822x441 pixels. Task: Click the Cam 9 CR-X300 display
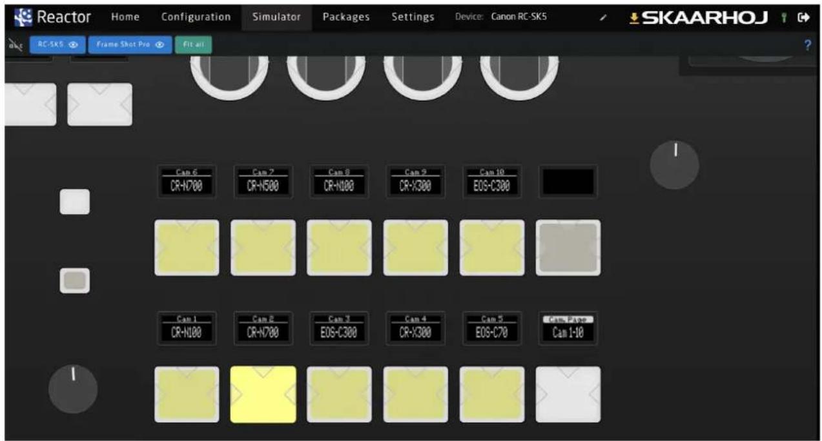click(416, 182)
